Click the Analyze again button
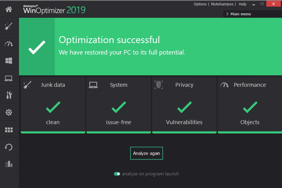282x188 pixels. (146, 153)
